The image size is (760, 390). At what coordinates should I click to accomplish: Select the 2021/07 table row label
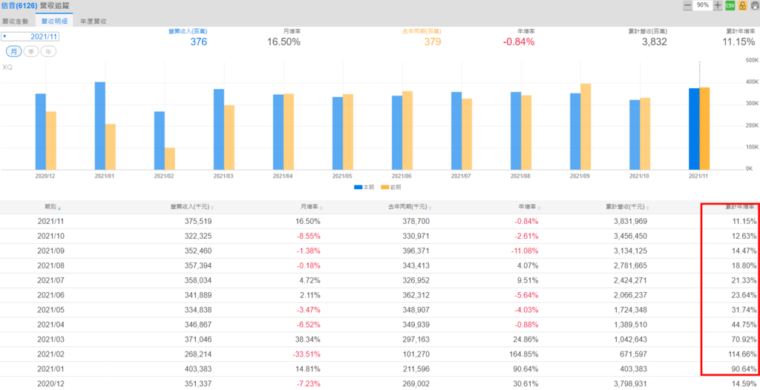[50, 280]
